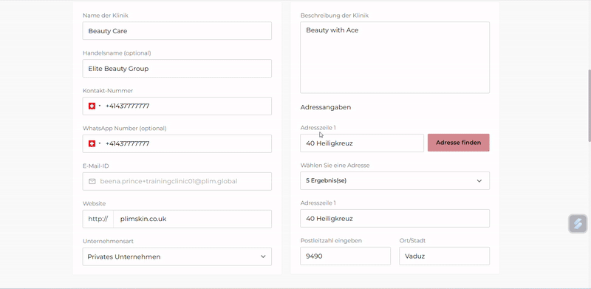This screenshot has height=289, width=591.
Task: Click the envelope icon in E-Mail-ID field
Action: tap(92, 182)
